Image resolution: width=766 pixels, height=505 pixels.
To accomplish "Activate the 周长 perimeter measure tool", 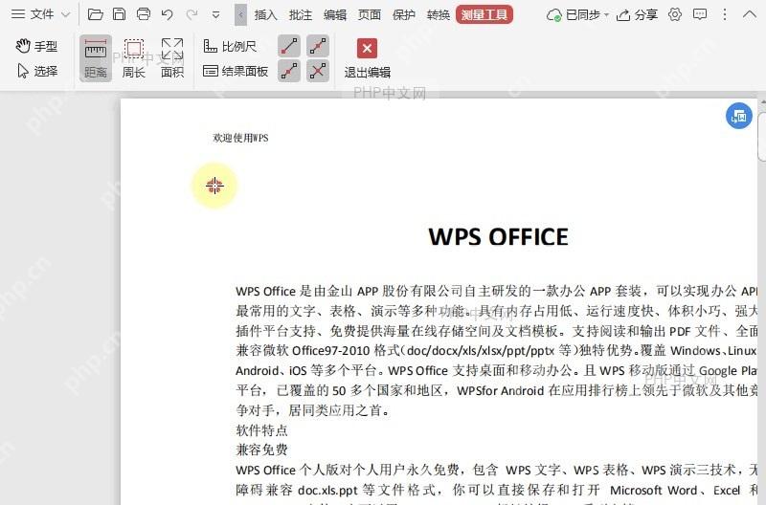I will click(133, 58).
